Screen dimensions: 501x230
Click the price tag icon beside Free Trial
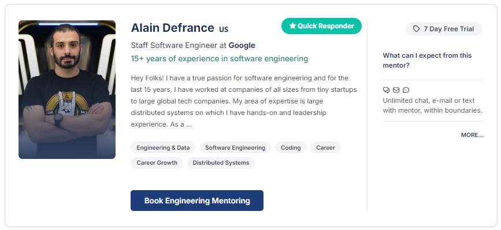pos(416,29)
